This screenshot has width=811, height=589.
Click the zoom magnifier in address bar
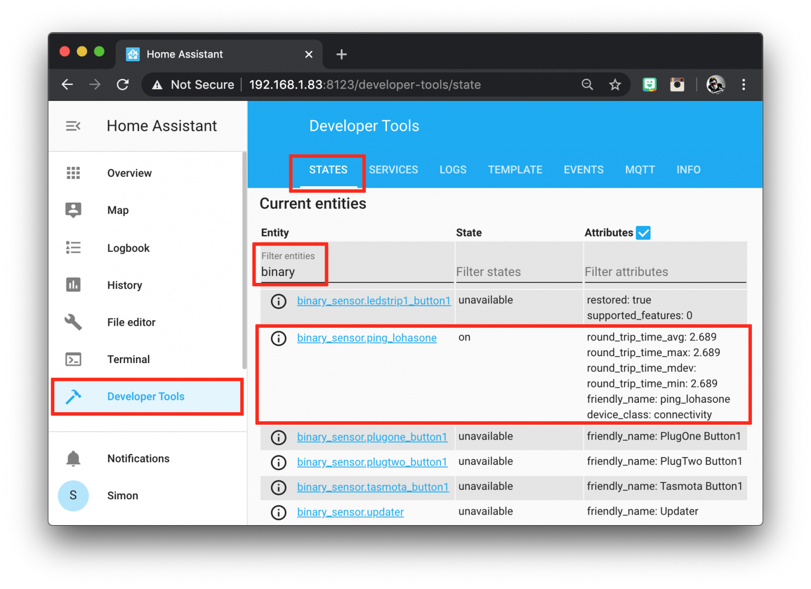coord(587,84)
